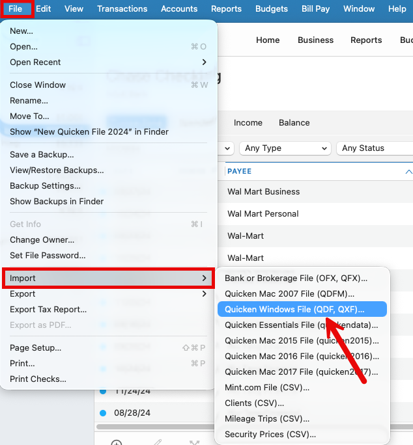Choose Open... from File menu
Screen dimensions: 413x445
[108, 47]
